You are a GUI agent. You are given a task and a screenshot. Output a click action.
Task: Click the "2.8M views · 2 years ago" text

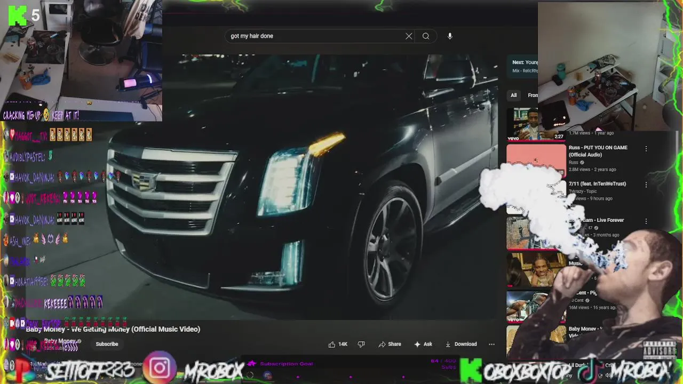click(592, 170)
